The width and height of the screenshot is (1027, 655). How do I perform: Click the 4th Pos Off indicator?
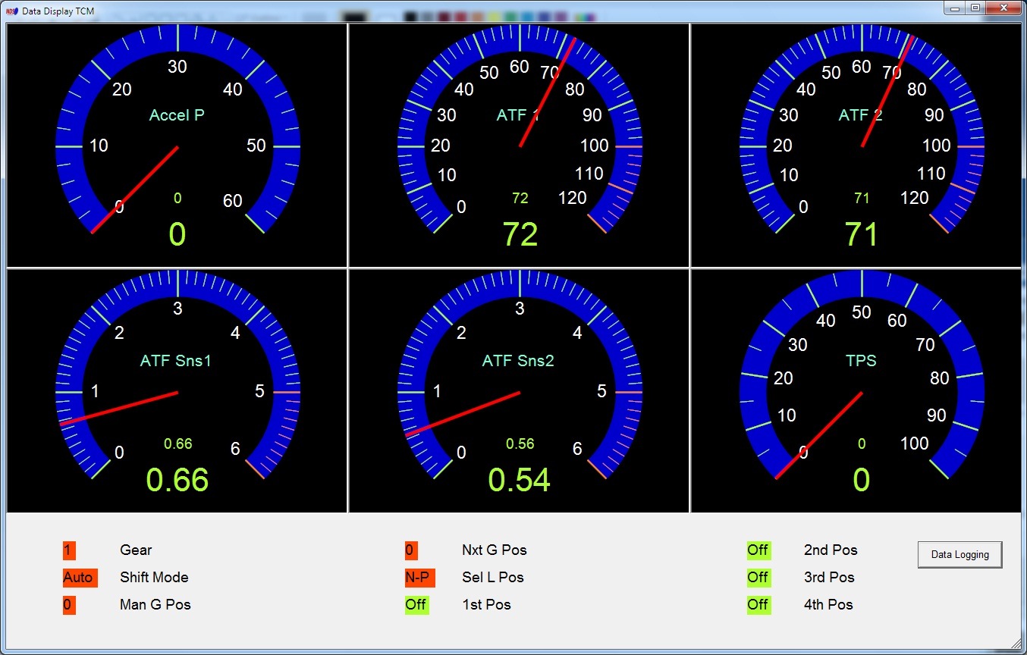coord(758,605)
